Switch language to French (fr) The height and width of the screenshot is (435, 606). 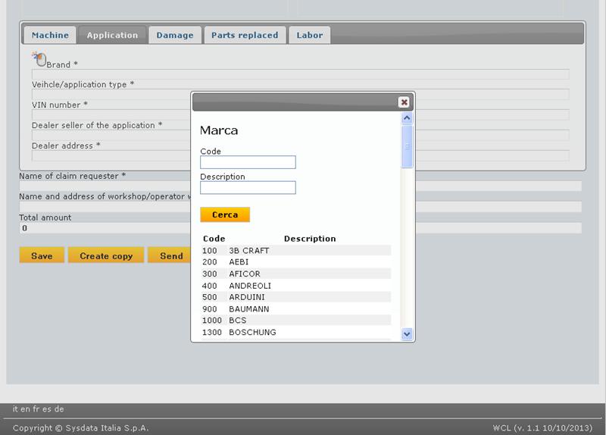[36, 408]
